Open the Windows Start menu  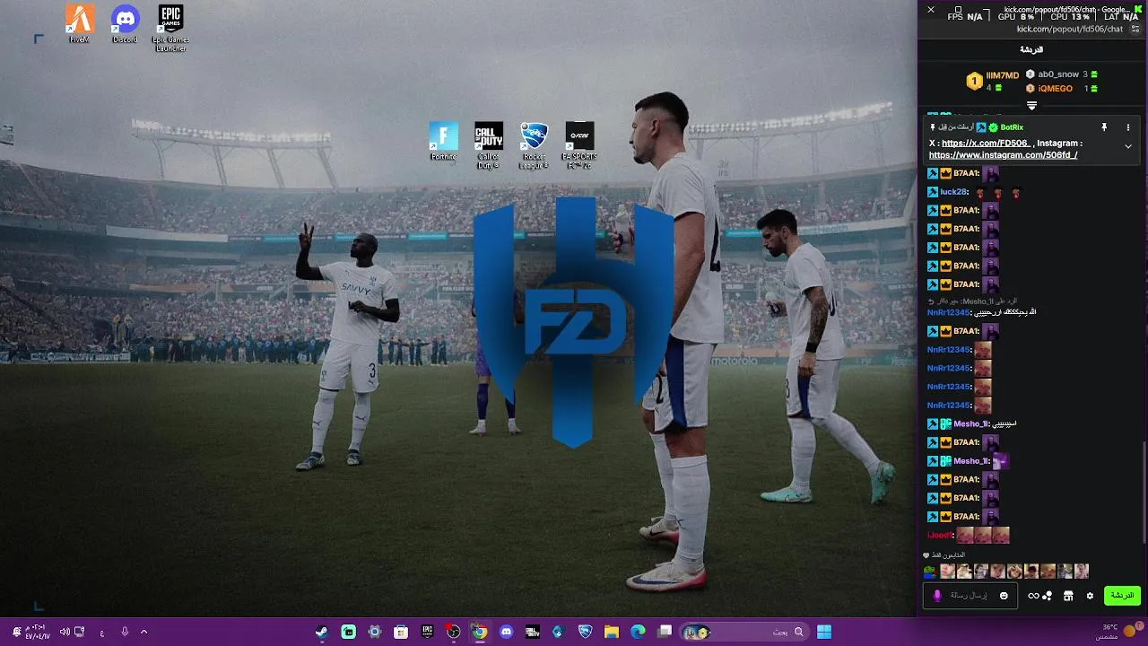pyautogui.click(x=824, y=632)
